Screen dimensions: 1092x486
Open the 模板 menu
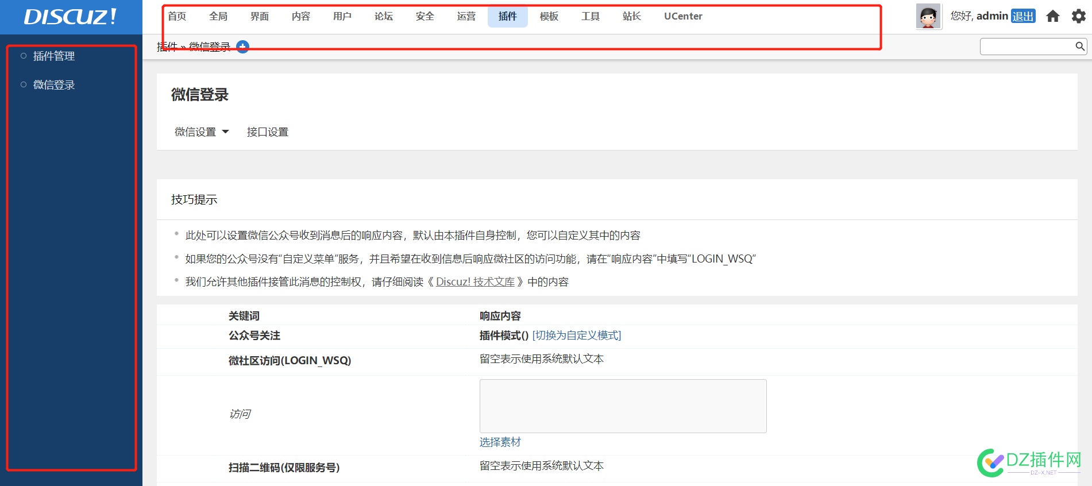[549, 16]
